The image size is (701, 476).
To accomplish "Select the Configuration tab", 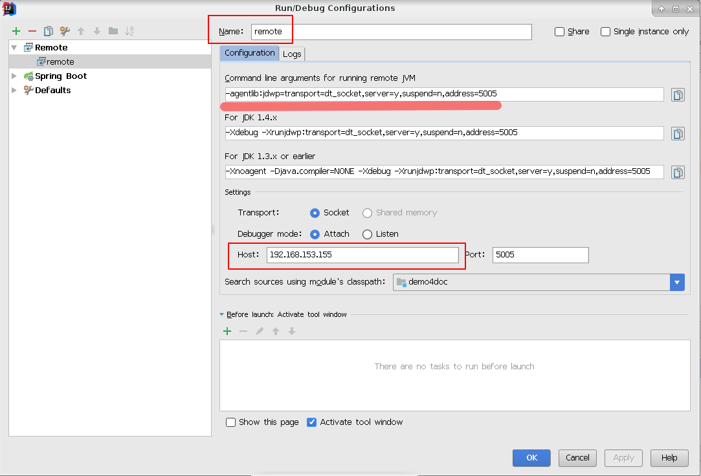I will click(250, 53).
